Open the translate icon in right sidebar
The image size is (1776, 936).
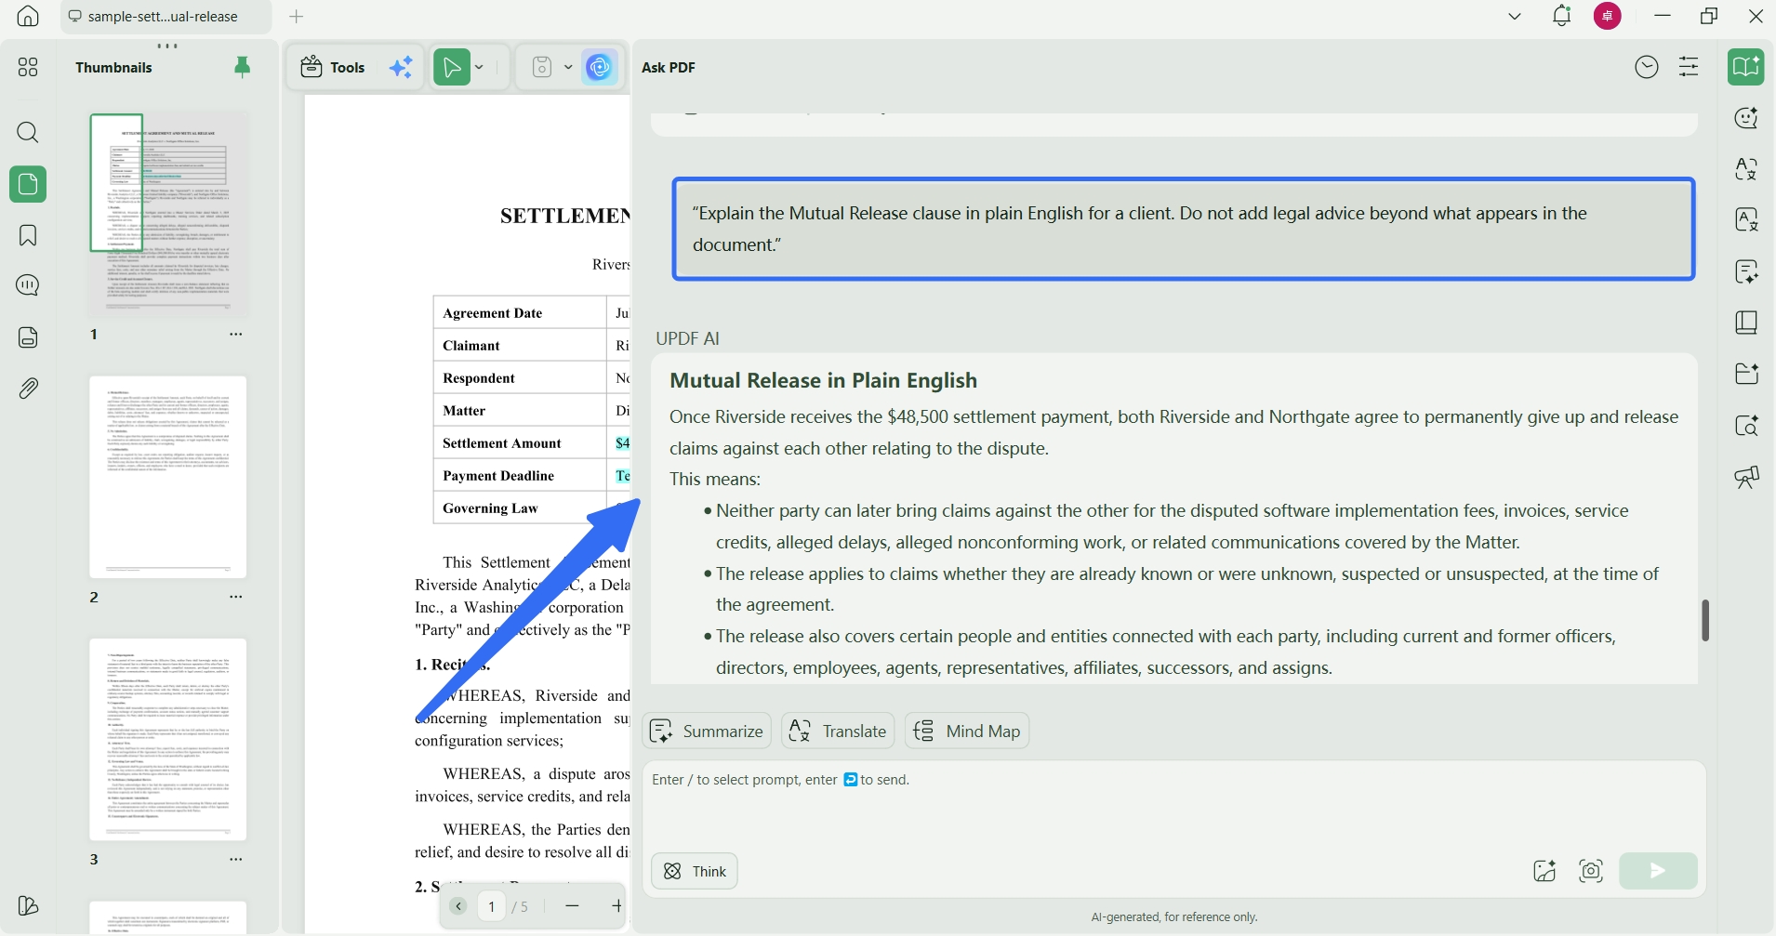pyautogui.click(x=1747, y=169)
